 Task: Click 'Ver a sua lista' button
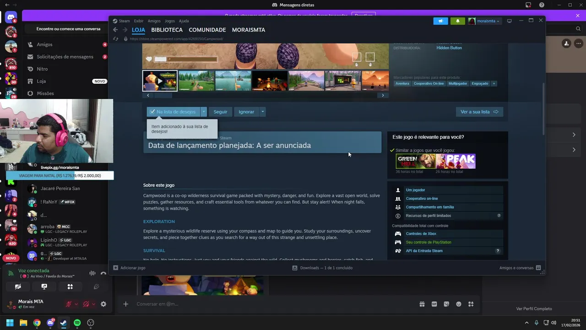click(479, 112)
